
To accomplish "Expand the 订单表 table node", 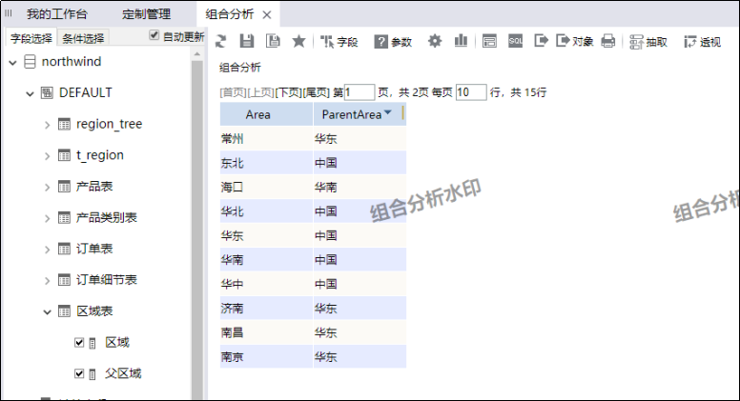I will coord(47,250).
